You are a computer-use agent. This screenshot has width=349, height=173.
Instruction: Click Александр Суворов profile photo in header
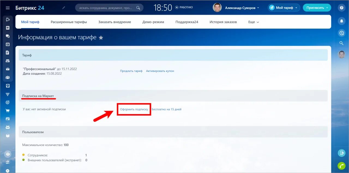(x=217, y=8)
